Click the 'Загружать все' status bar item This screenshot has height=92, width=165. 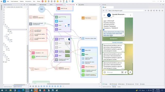130,84
